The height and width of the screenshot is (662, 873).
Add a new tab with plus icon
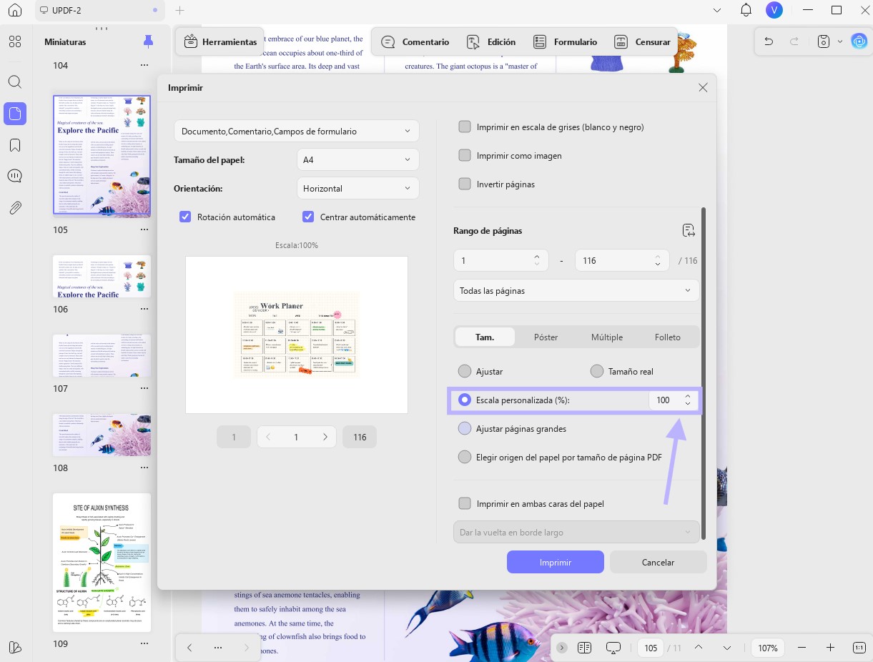point(180,10)
